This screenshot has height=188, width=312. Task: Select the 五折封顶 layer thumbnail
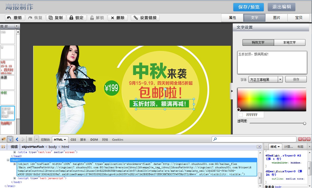(8, 113)
